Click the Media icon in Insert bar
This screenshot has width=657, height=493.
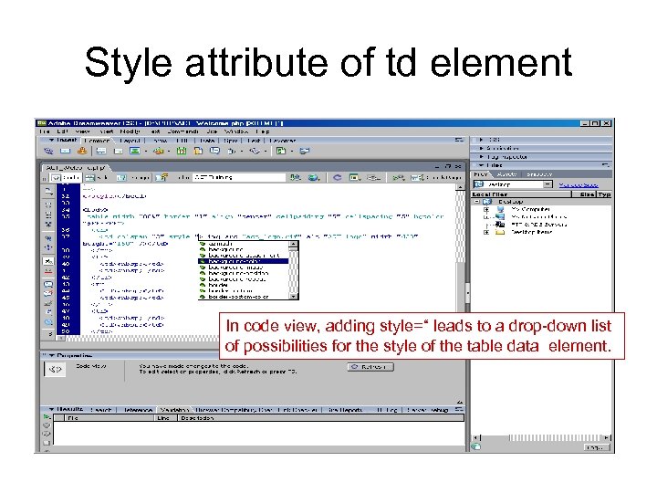click(x=159, y=151)
